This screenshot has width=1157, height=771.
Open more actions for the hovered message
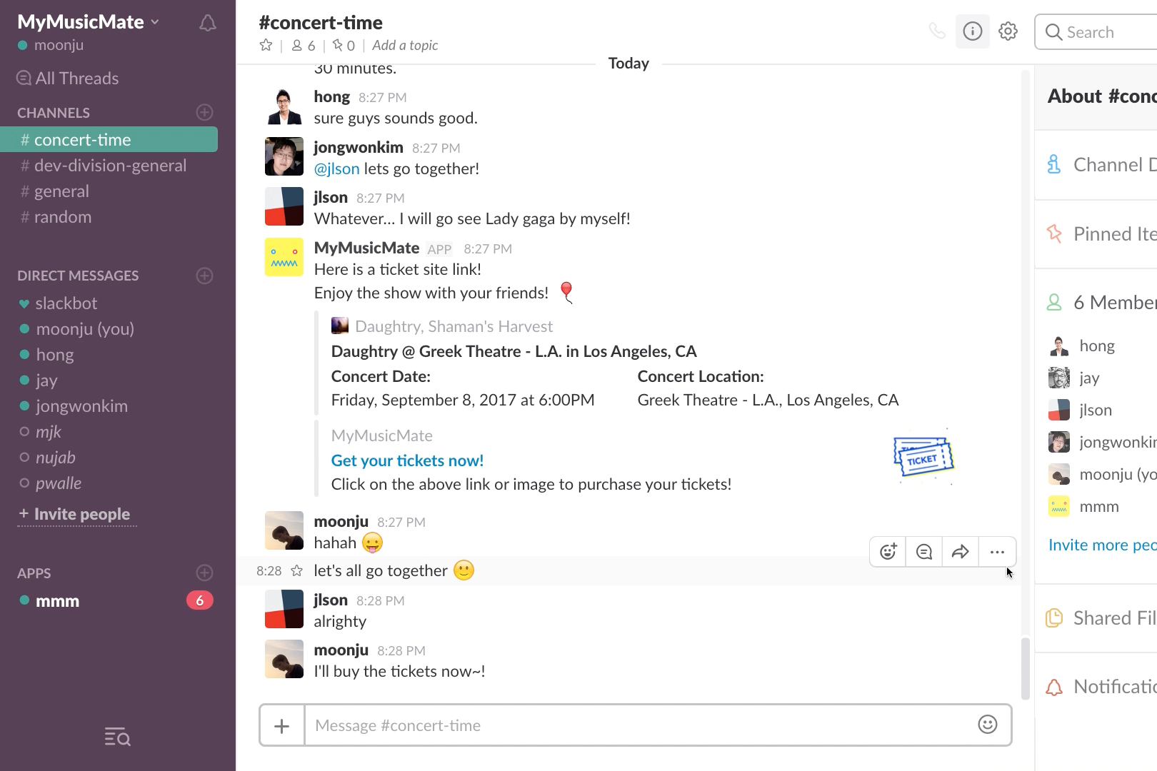pos(997,551)
